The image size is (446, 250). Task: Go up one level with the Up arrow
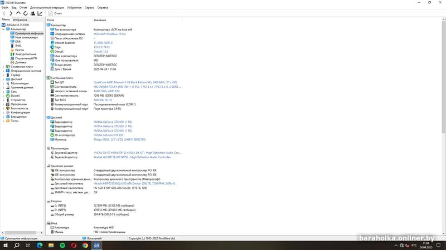click(x=18, y=13)
